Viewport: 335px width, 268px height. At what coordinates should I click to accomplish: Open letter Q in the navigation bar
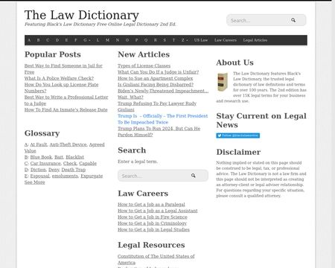click(x=146, y=40)
